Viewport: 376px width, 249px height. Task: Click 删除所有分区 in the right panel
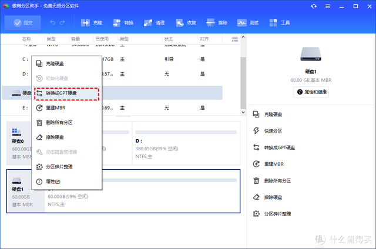272,181
